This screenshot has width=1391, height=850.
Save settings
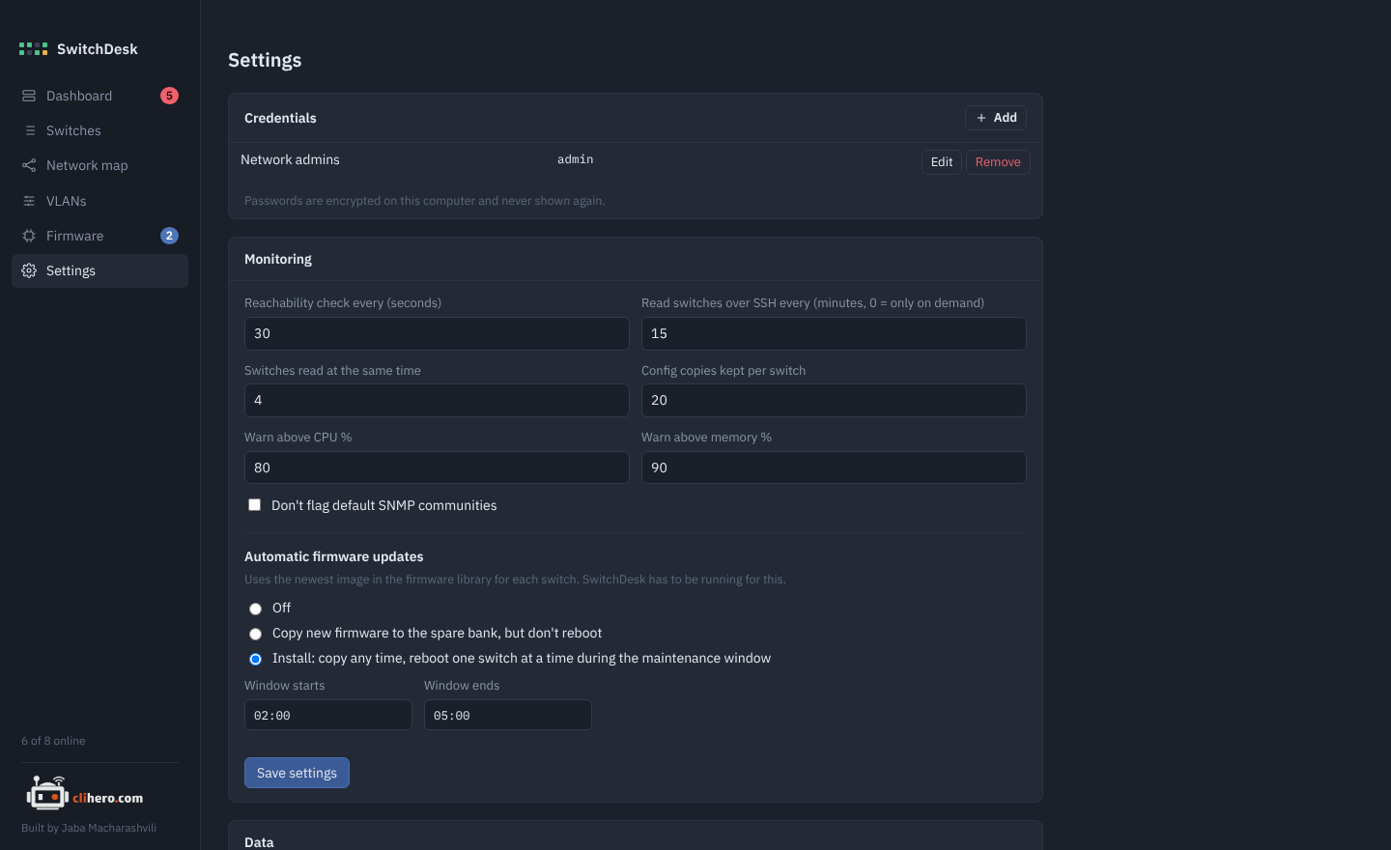click(297, 773)
